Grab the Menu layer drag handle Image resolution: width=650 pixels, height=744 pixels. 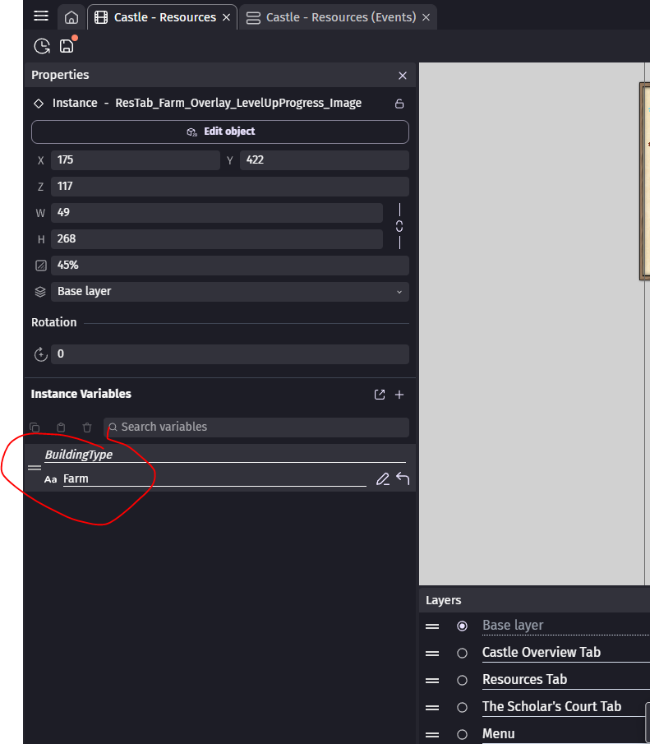[431, 734]
